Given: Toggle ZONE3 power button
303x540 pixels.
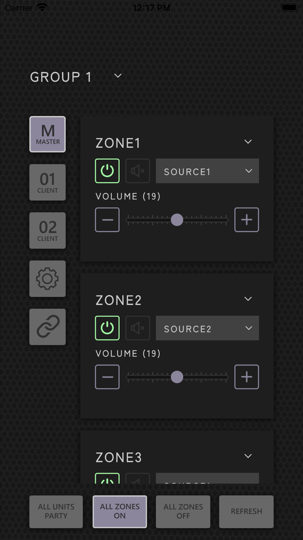Looking at the screenshot, I should coord(107,479).
